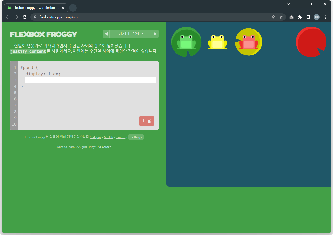This screenshot has height=235, width=333.
Task: Open the GitHub link
Action: point(109,137)
